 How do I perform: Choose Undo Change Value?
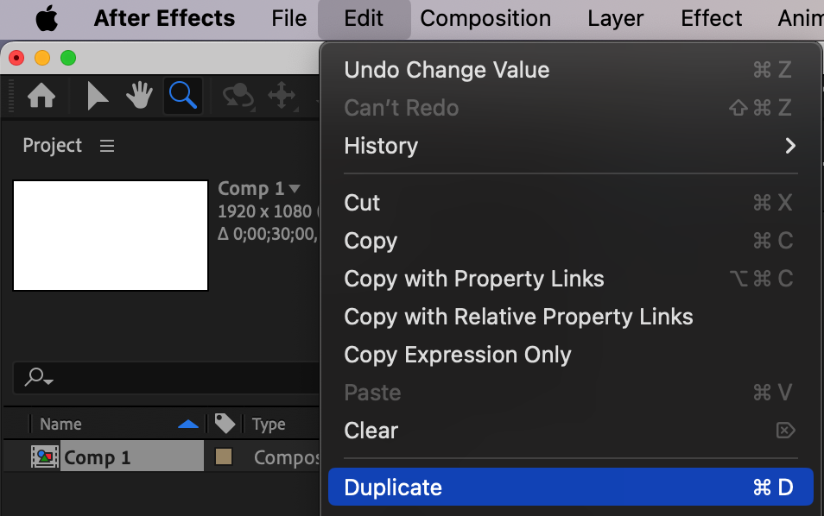570,70
